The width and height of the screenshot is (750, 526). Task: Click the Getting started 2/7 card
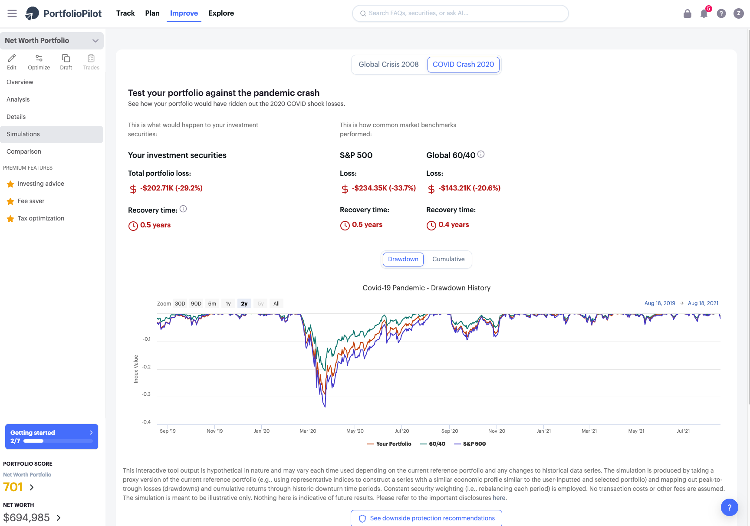(52, 437)
